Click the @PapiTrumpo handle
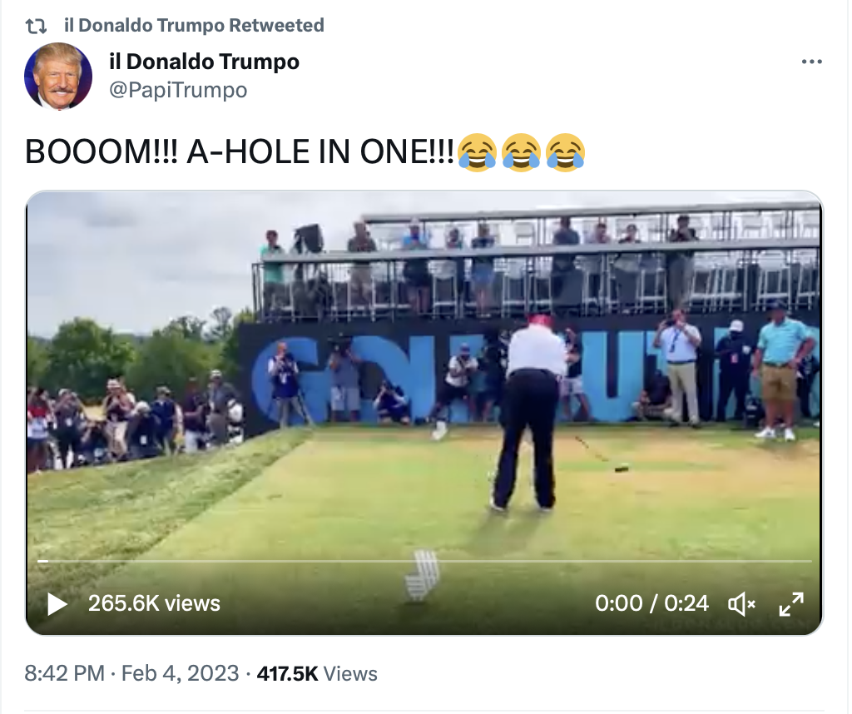Image resolution: width=852 pixels, height=714 pixels. click(178, 90)
